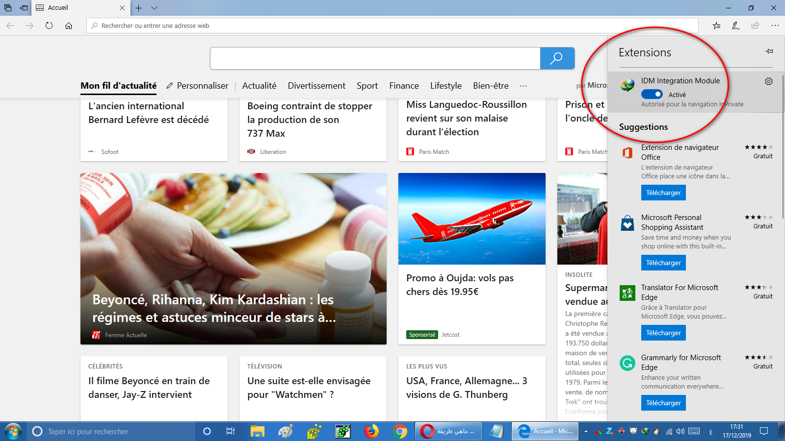This screenshot has width=785, height=441.
Task: Open Firefox from the taskbar
Action: click(x=371, y=431)
